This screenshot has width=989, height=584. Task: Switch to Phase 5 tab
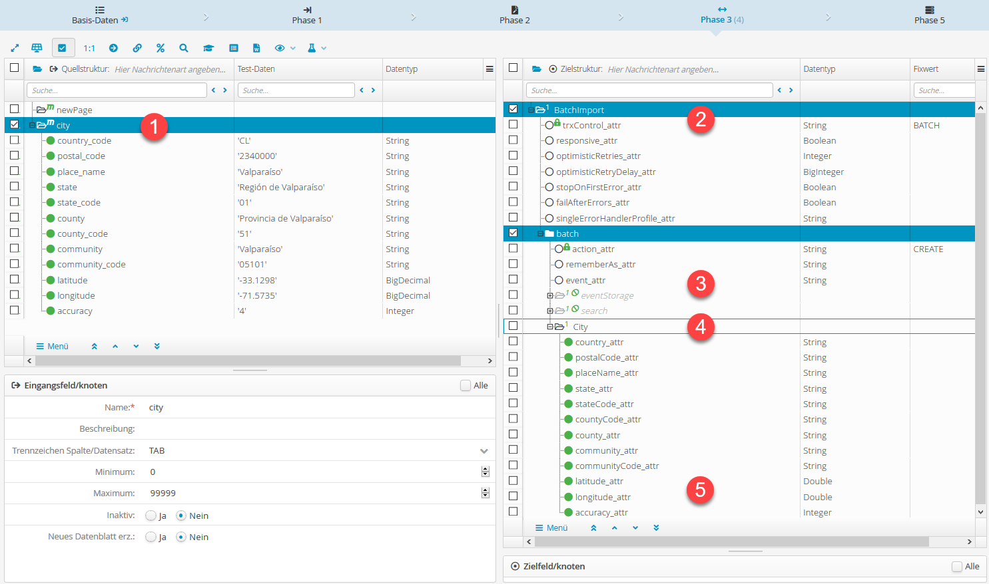930,15
